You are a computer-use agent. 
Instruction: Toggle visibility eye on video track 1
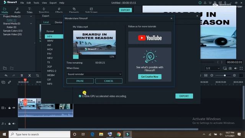click(x=14, y=108)
